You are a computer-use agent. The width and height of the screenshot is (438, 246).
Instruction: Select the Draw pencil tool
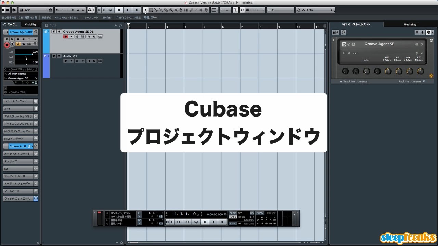point(191,10)
